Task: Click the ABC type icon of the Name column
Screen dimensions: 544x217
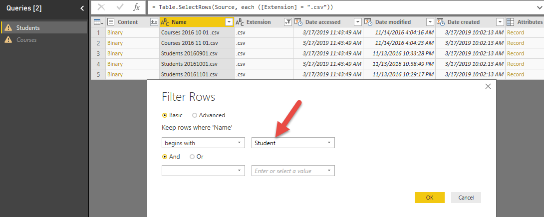Action: pos(165,22)
